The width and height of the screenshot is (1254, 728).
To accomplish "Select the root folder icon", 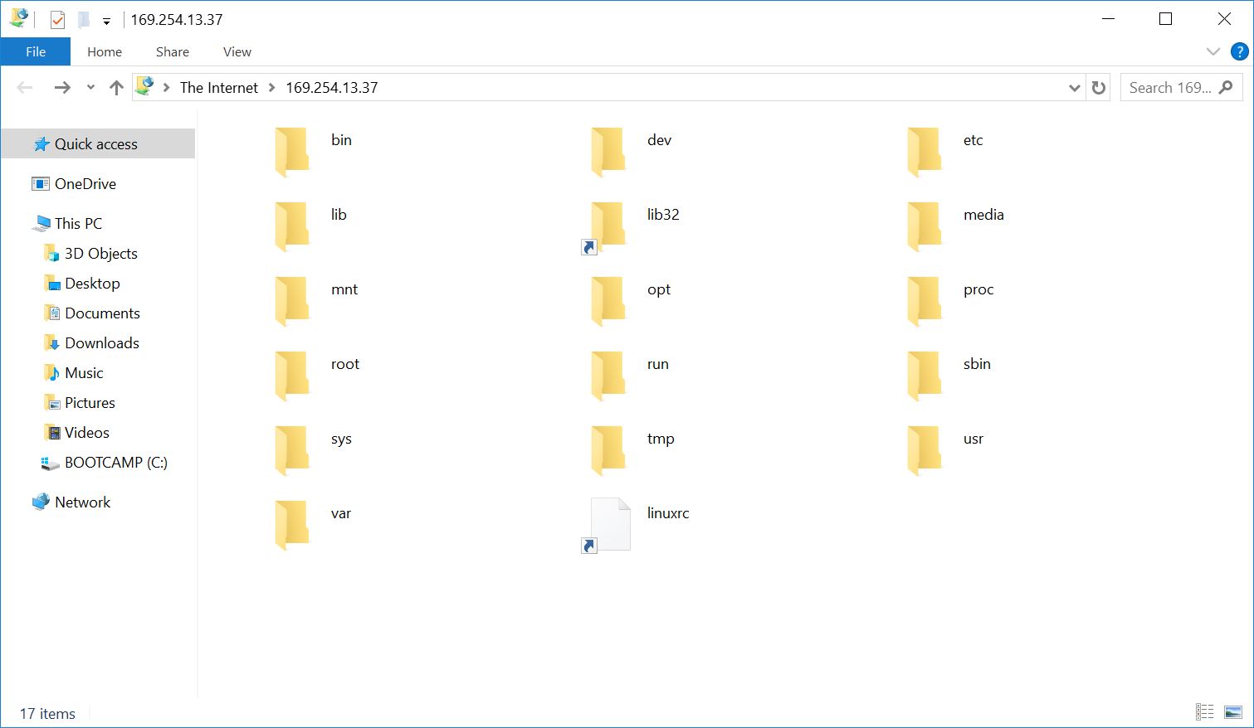I will click(292, 376).
